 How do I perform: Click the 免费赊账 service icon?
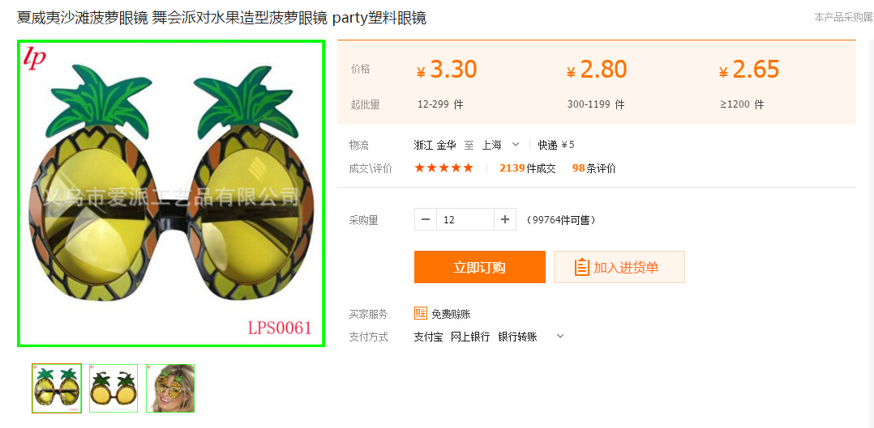pyautogui.click(x=420, y=313)
